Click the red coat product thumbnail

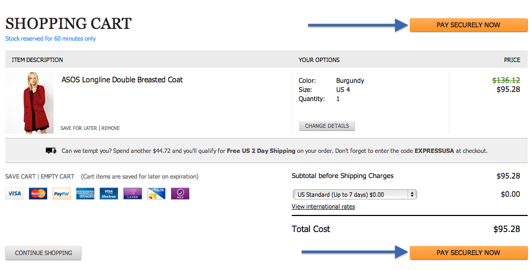pos(29,102)
